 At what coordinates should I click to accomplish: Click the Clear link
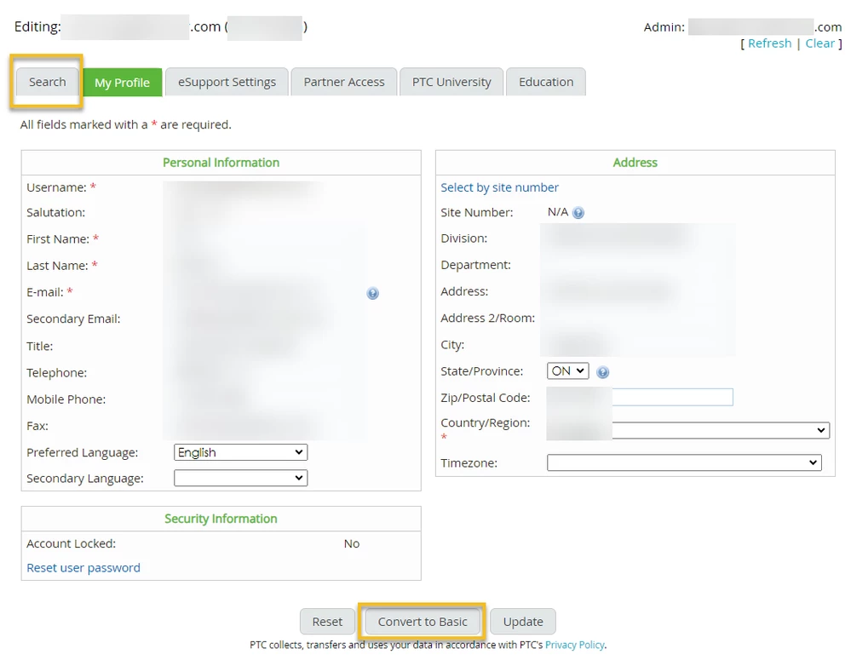click(x=819, y=43)
